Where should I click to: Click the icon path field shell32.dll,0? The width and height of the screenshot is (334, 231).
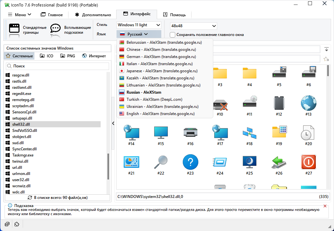[x=223, y=197]
